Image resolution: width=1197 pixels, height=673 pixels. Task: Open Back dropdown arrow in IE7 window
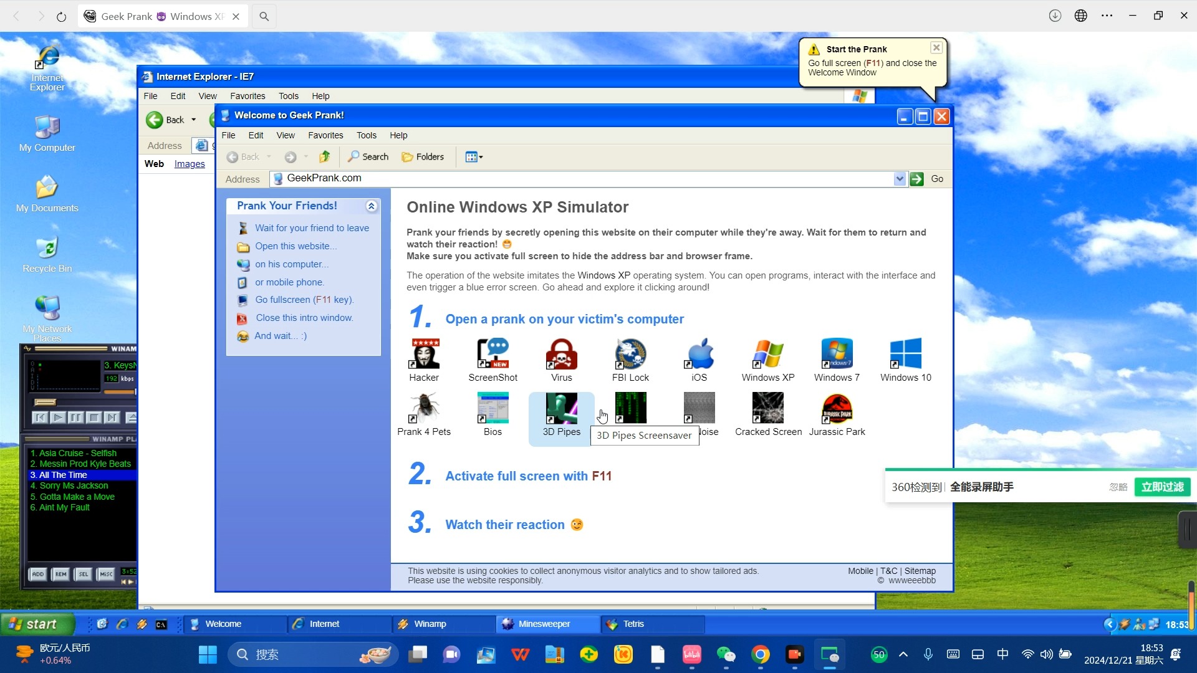194,120
